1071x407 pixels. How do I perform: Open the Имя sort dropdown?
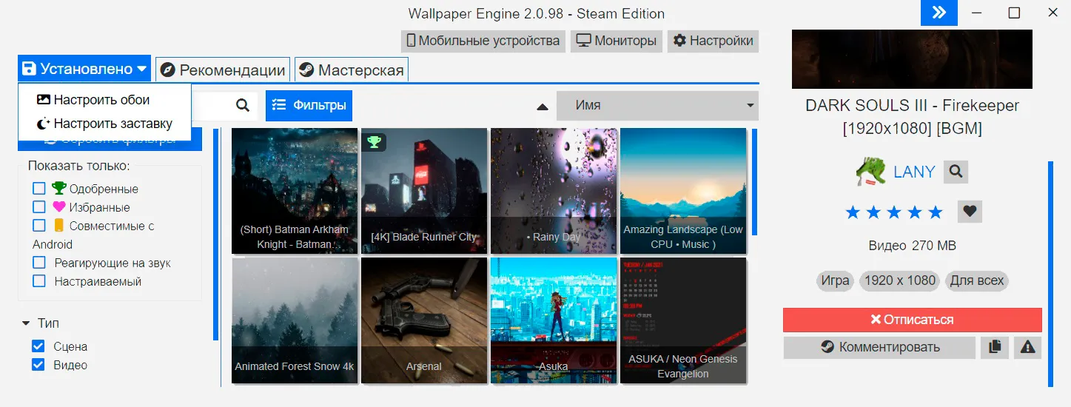(x=657, y=106)
